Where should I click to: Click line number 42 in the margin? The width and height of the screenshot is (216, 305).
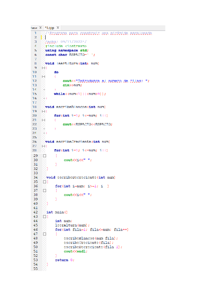pyautogui.click(x=35, y=212)
